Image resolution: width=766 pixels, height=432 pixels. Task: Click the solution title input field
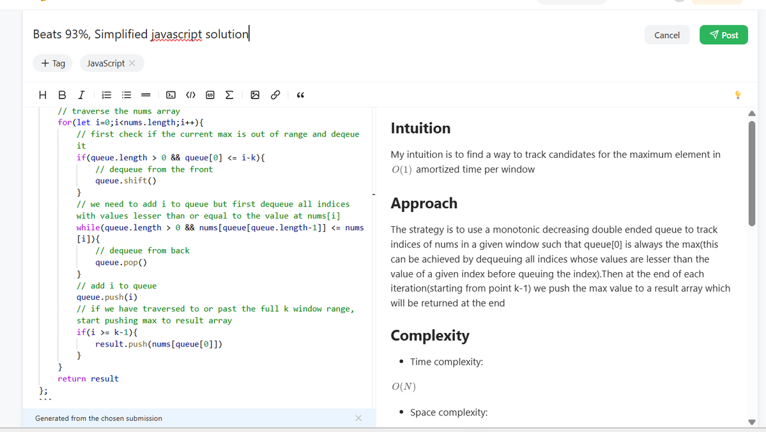pos(332,35)
